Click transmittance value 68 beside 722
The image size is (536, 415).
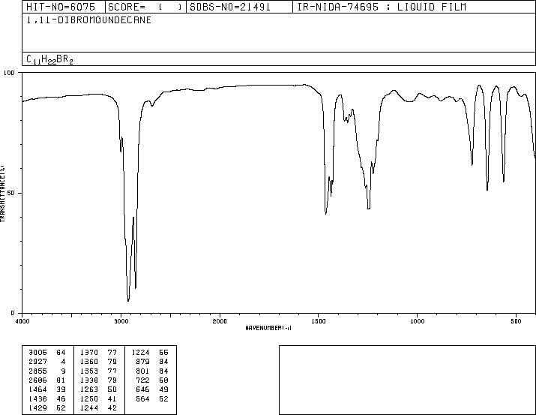[163, 380]
